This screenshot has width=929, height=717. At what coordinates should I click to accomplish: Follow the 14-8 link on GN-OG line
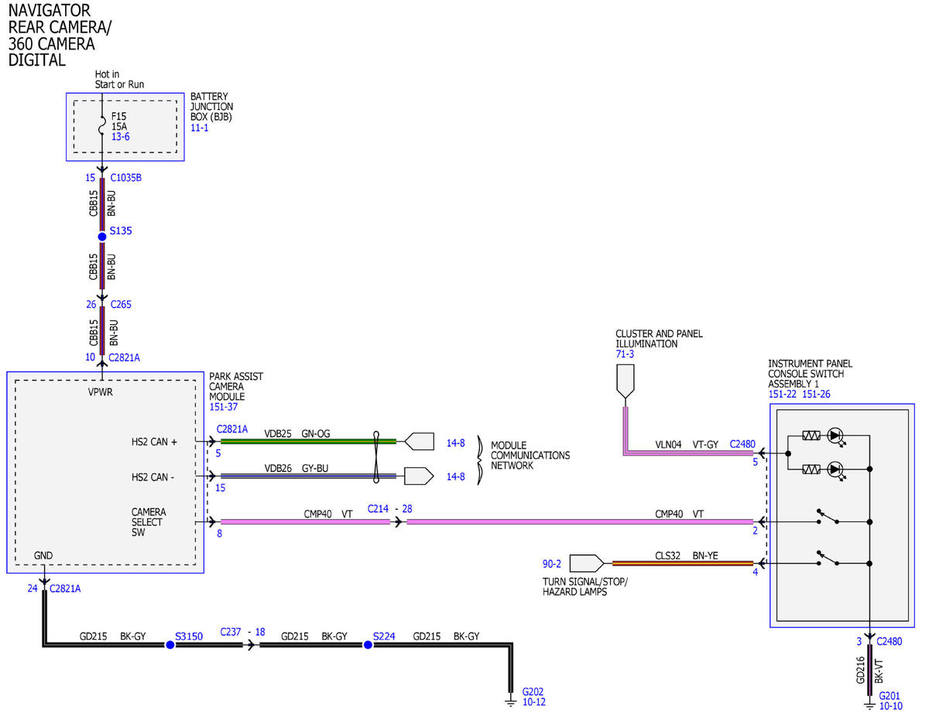click(456, 442)
